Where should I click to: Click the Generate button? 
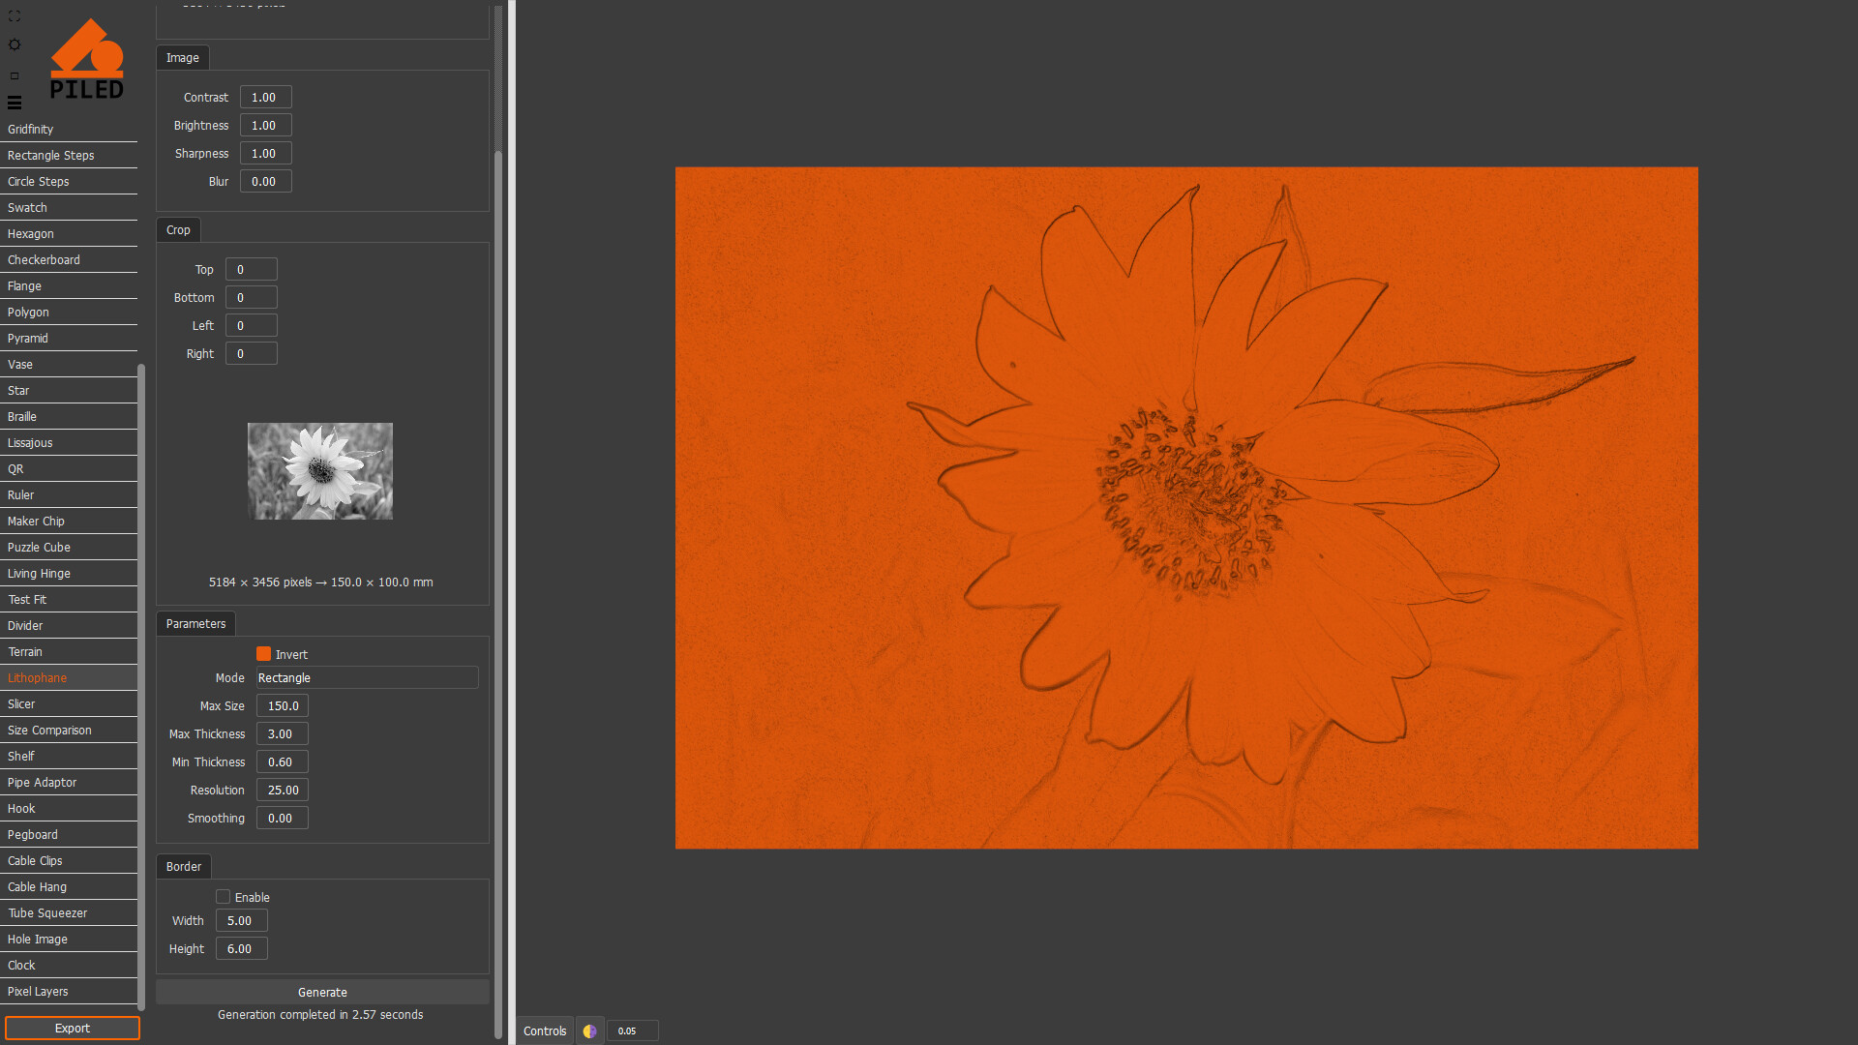(322, 992)
